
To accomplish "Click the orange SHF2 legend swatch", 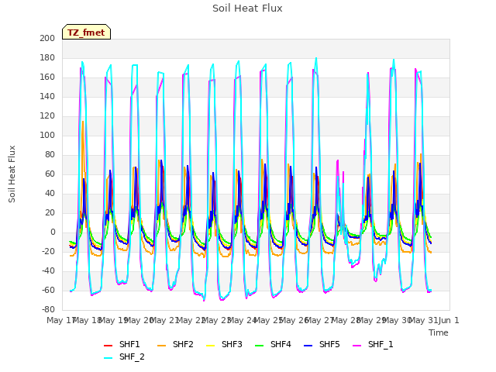I will [x=161, y=346].
